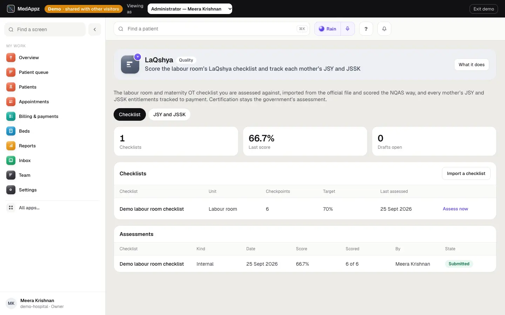Click the 6 of 6 Scored cell
Image resolution: width=505 pixels, height=315 pixels.
[x=352, y=264]
